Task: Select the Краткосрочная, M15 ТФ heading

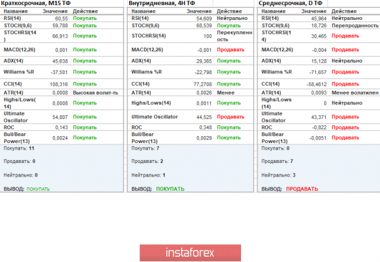Action: click(36, 3)
